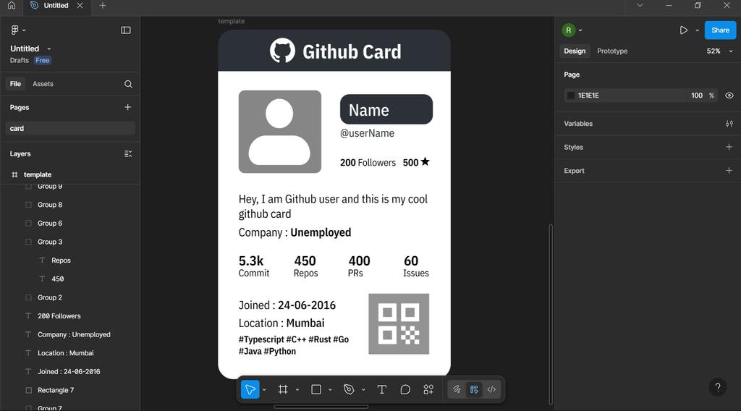Screen dimensions: 741x411
Task: Click the page color swatch
Action: pyautogui.click(x=571, y=96)
